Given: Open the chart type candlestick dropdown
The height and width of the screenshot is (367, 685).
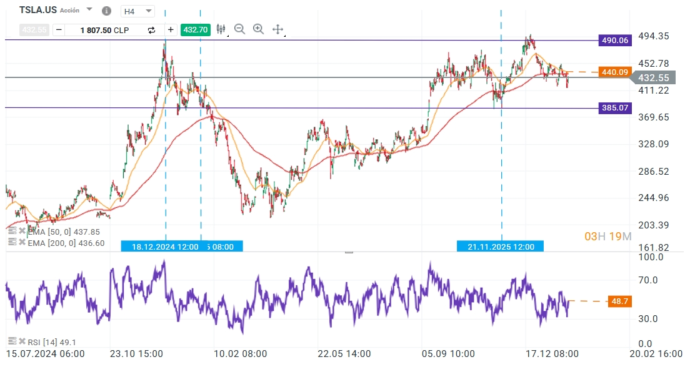Looking at the screenshot, I should tap(221, 29).
